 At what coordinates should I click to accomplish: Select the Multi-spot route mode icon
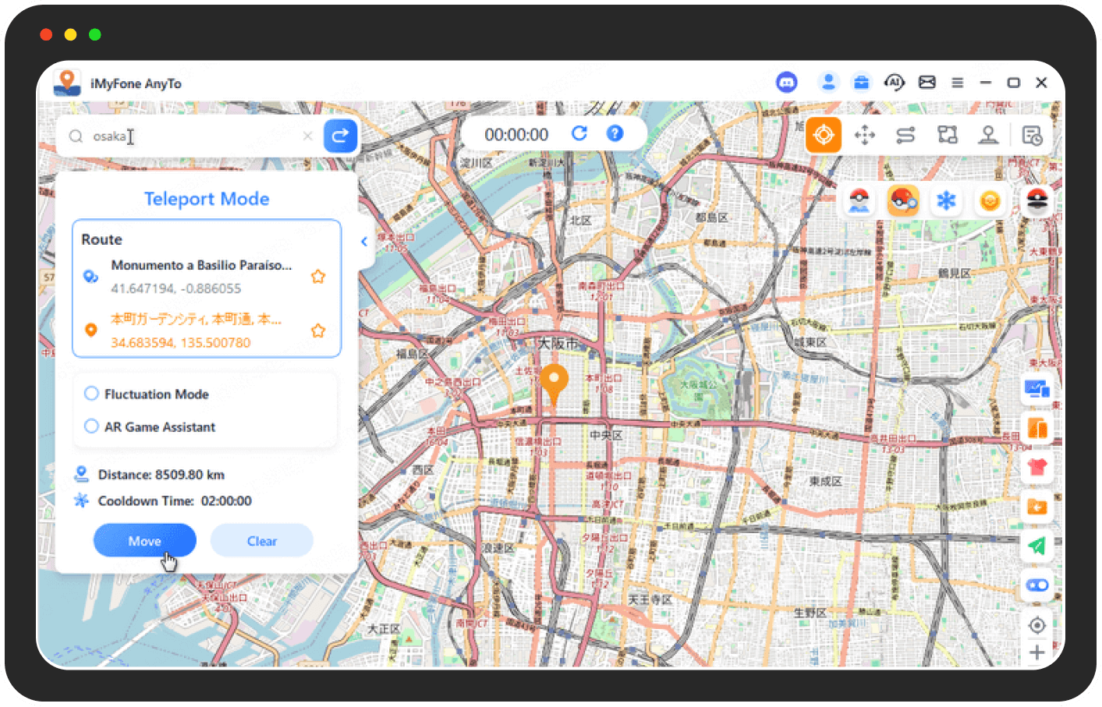[947, 135]
